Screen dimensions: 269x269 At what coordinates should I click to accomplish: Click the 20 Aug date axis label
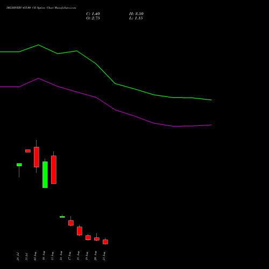point(95,256)
